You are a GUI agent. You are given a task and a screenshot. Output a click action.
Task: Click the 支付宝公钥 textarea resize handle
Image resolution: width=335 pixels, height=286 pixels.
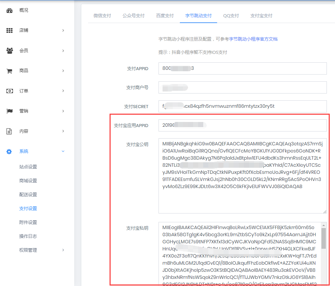[x=325, y=211]
